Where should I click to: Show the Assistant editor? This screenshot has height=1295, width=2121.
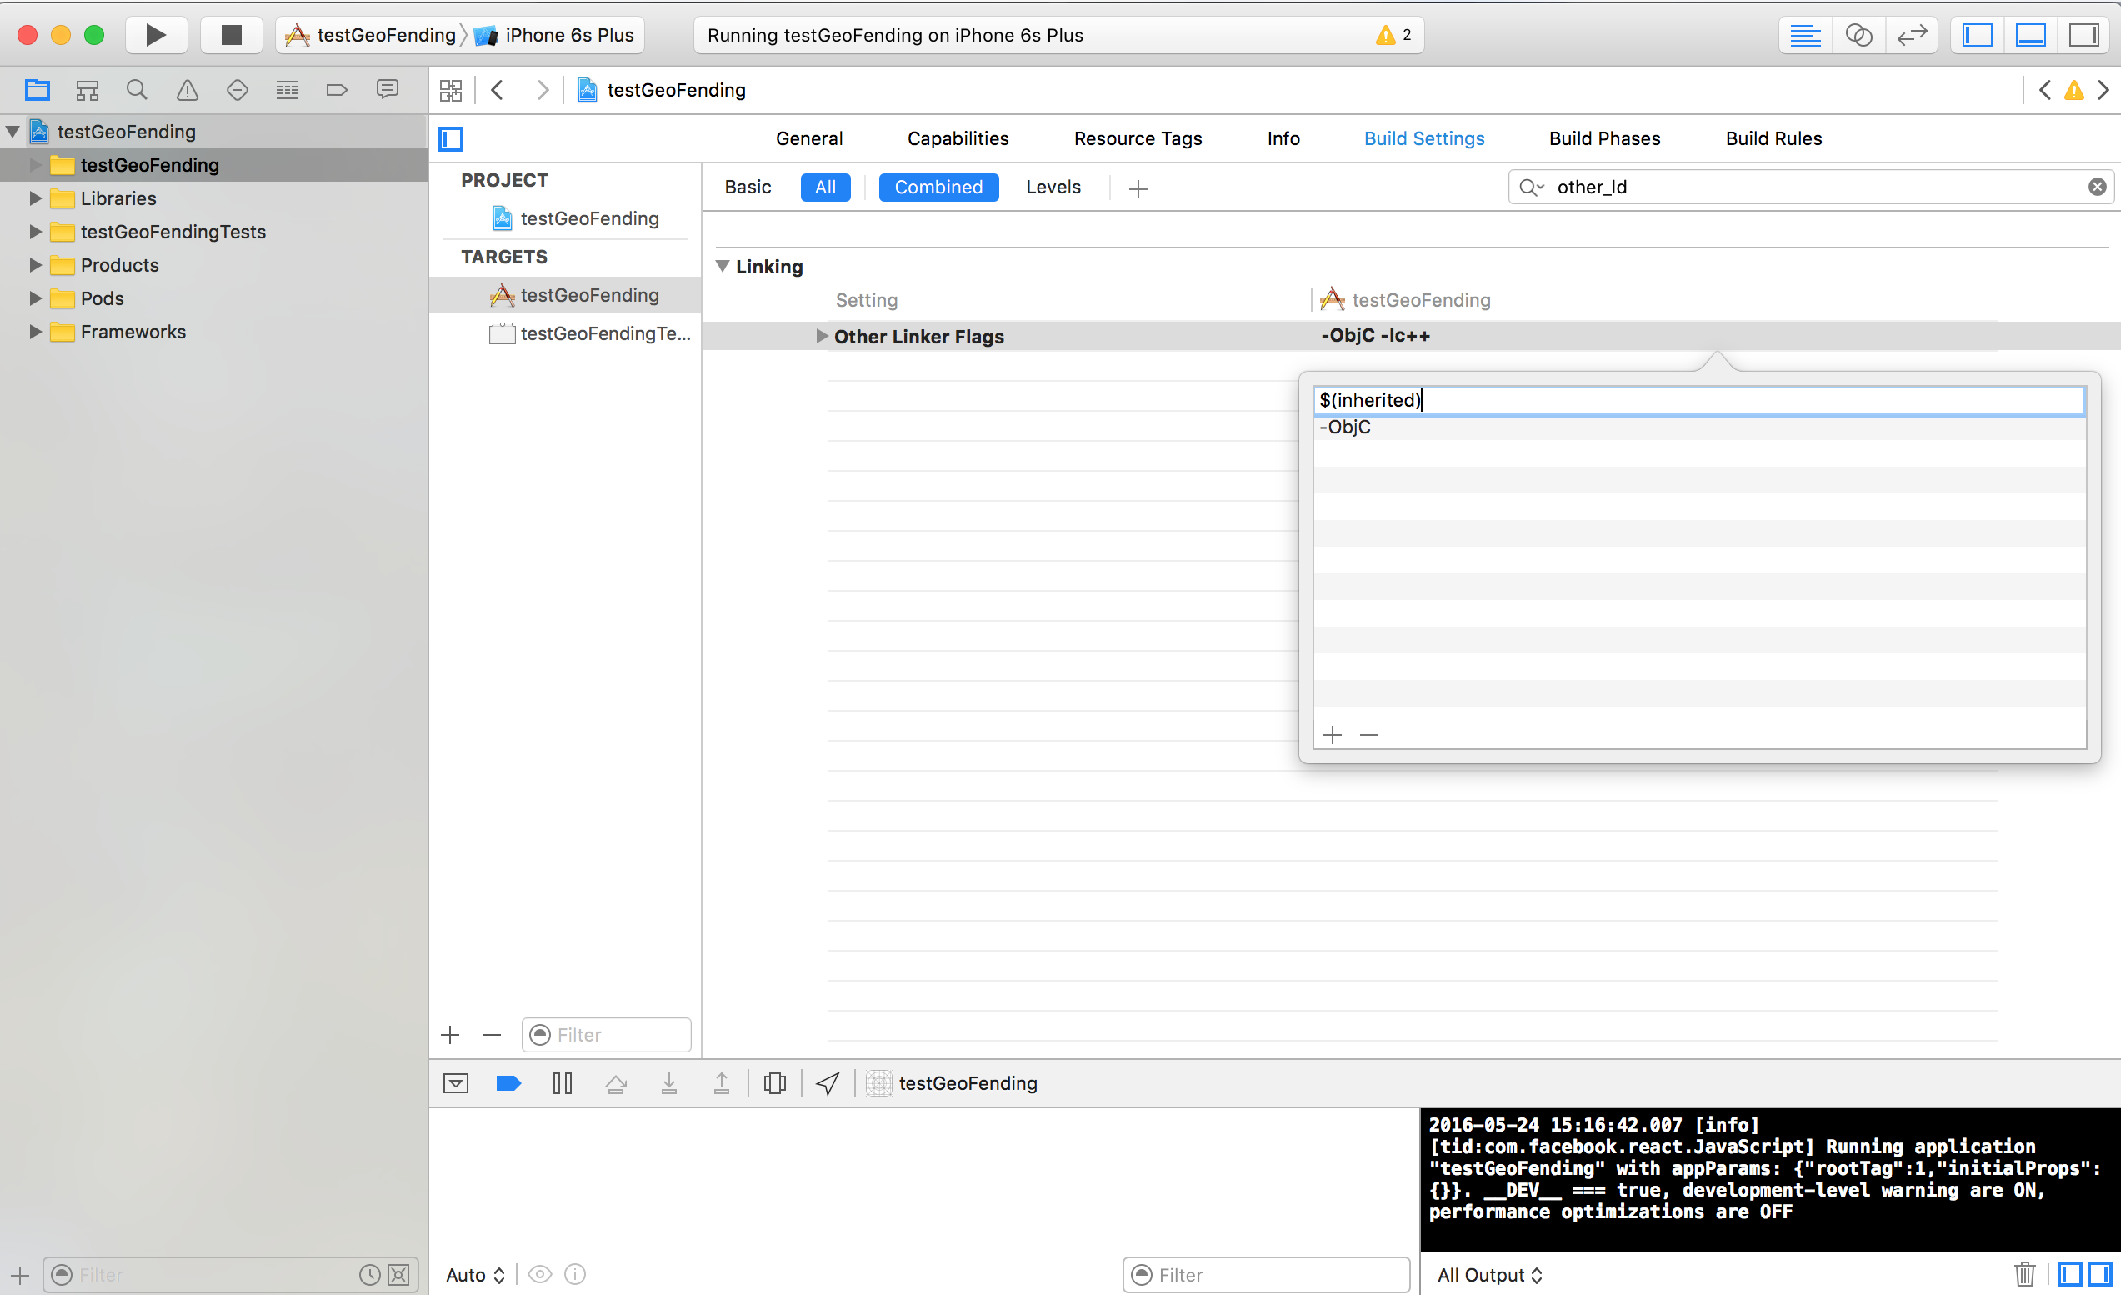[1858, 35]
